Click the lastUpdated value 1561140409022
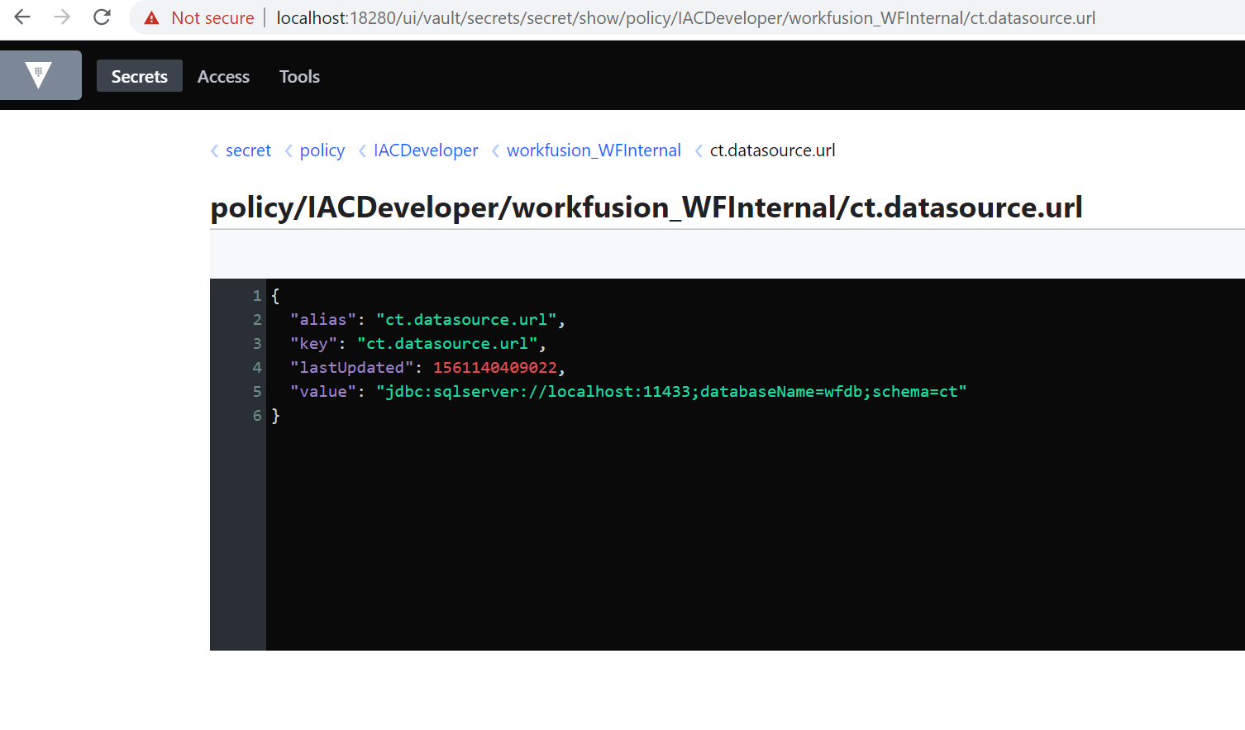Image resolution: width=1245 pixels, height=730 pixels. coord(495,368)
